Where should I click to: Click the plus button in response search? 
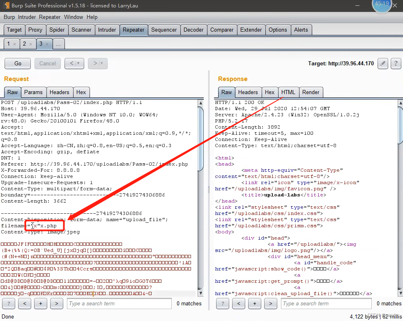click(255, 303)
